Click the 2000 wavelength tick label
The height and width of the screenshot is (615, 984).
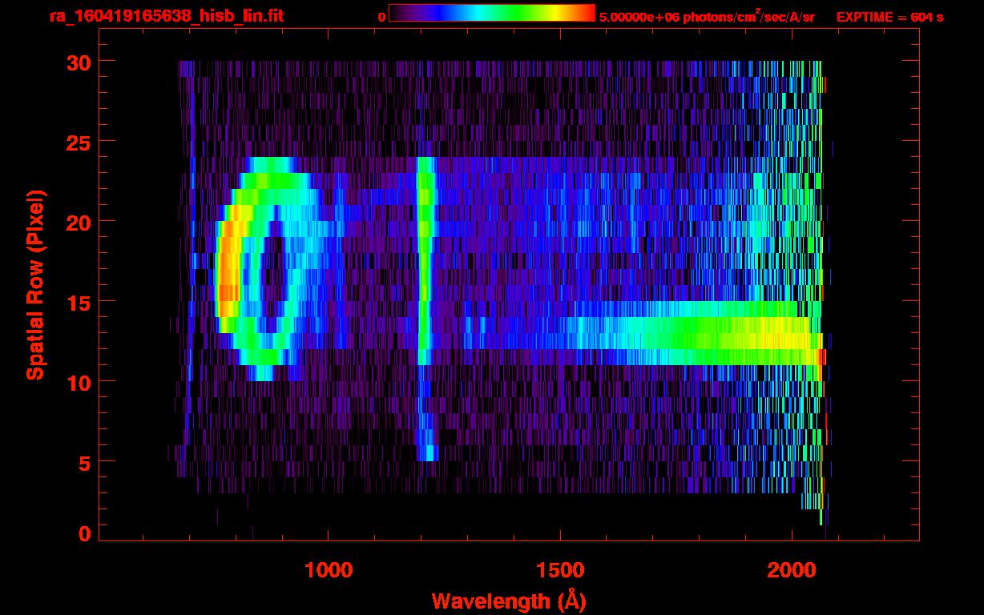[791, 570]
